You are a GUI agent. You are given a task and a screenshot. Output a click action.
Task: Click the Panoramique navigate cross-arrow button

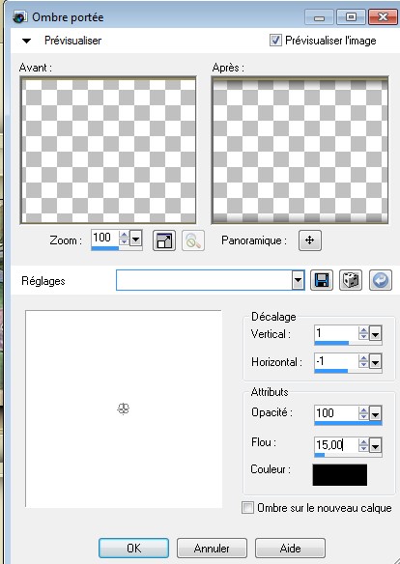pos(310,240)
